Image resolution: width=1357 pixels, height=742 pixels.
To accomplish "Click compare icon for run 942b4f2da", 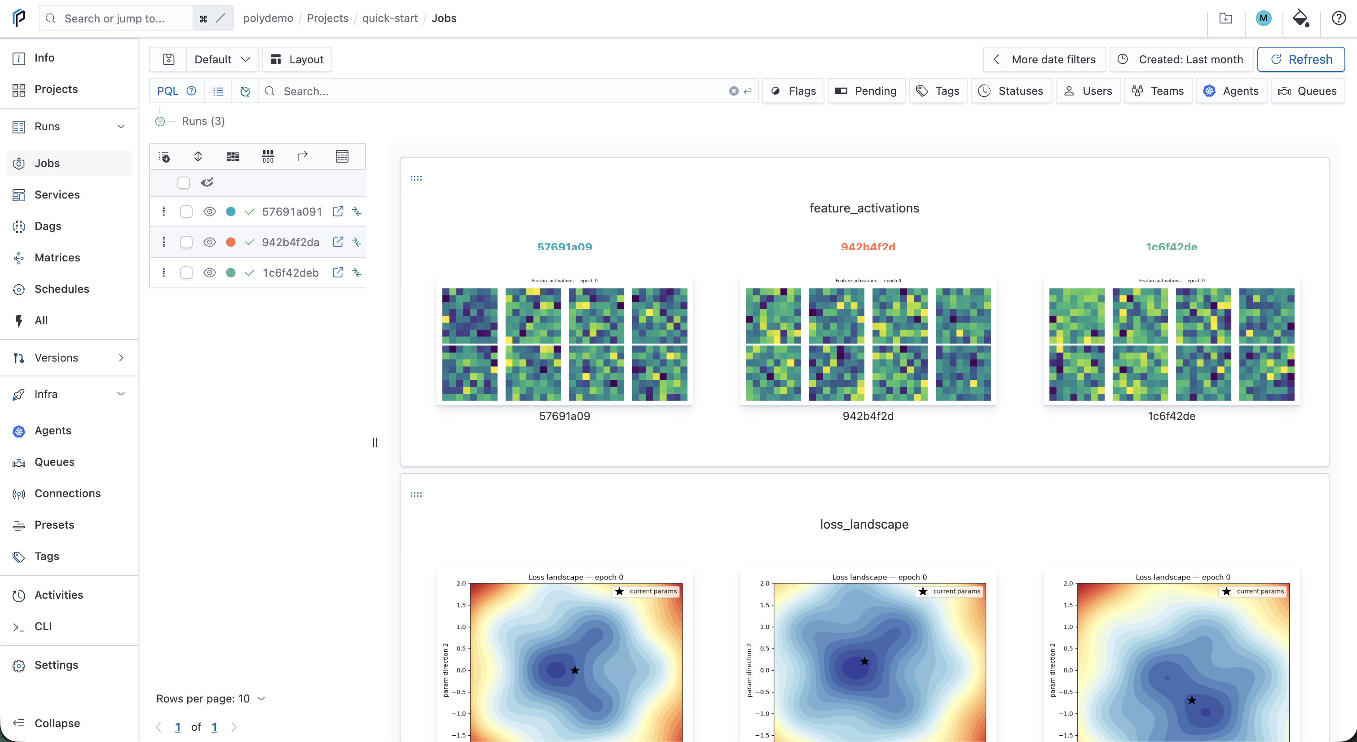I will tap(357, 243).
